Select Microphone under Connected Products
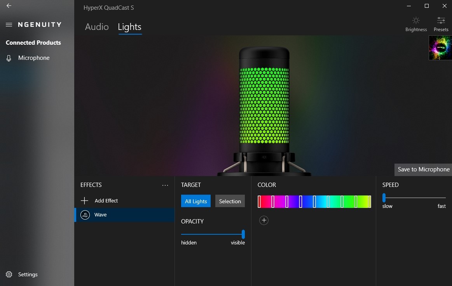Image resolution: width=452 pixels, height=286 pixels. point(34,58)
